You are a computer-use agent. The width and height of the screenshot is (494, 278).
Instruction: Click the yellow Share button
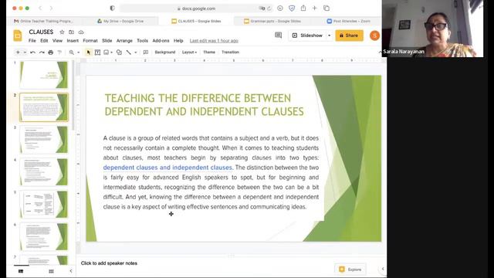[x=349, y=36]
